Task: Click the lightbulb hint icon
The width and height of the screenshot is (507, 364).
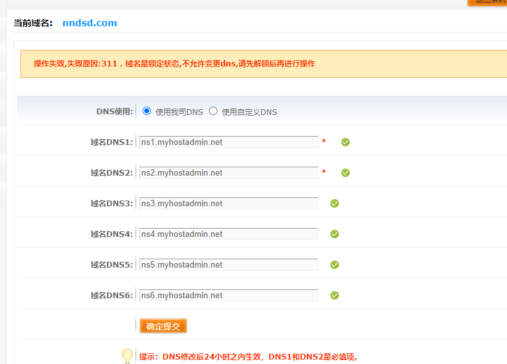Action: click(x=127, y=356)
